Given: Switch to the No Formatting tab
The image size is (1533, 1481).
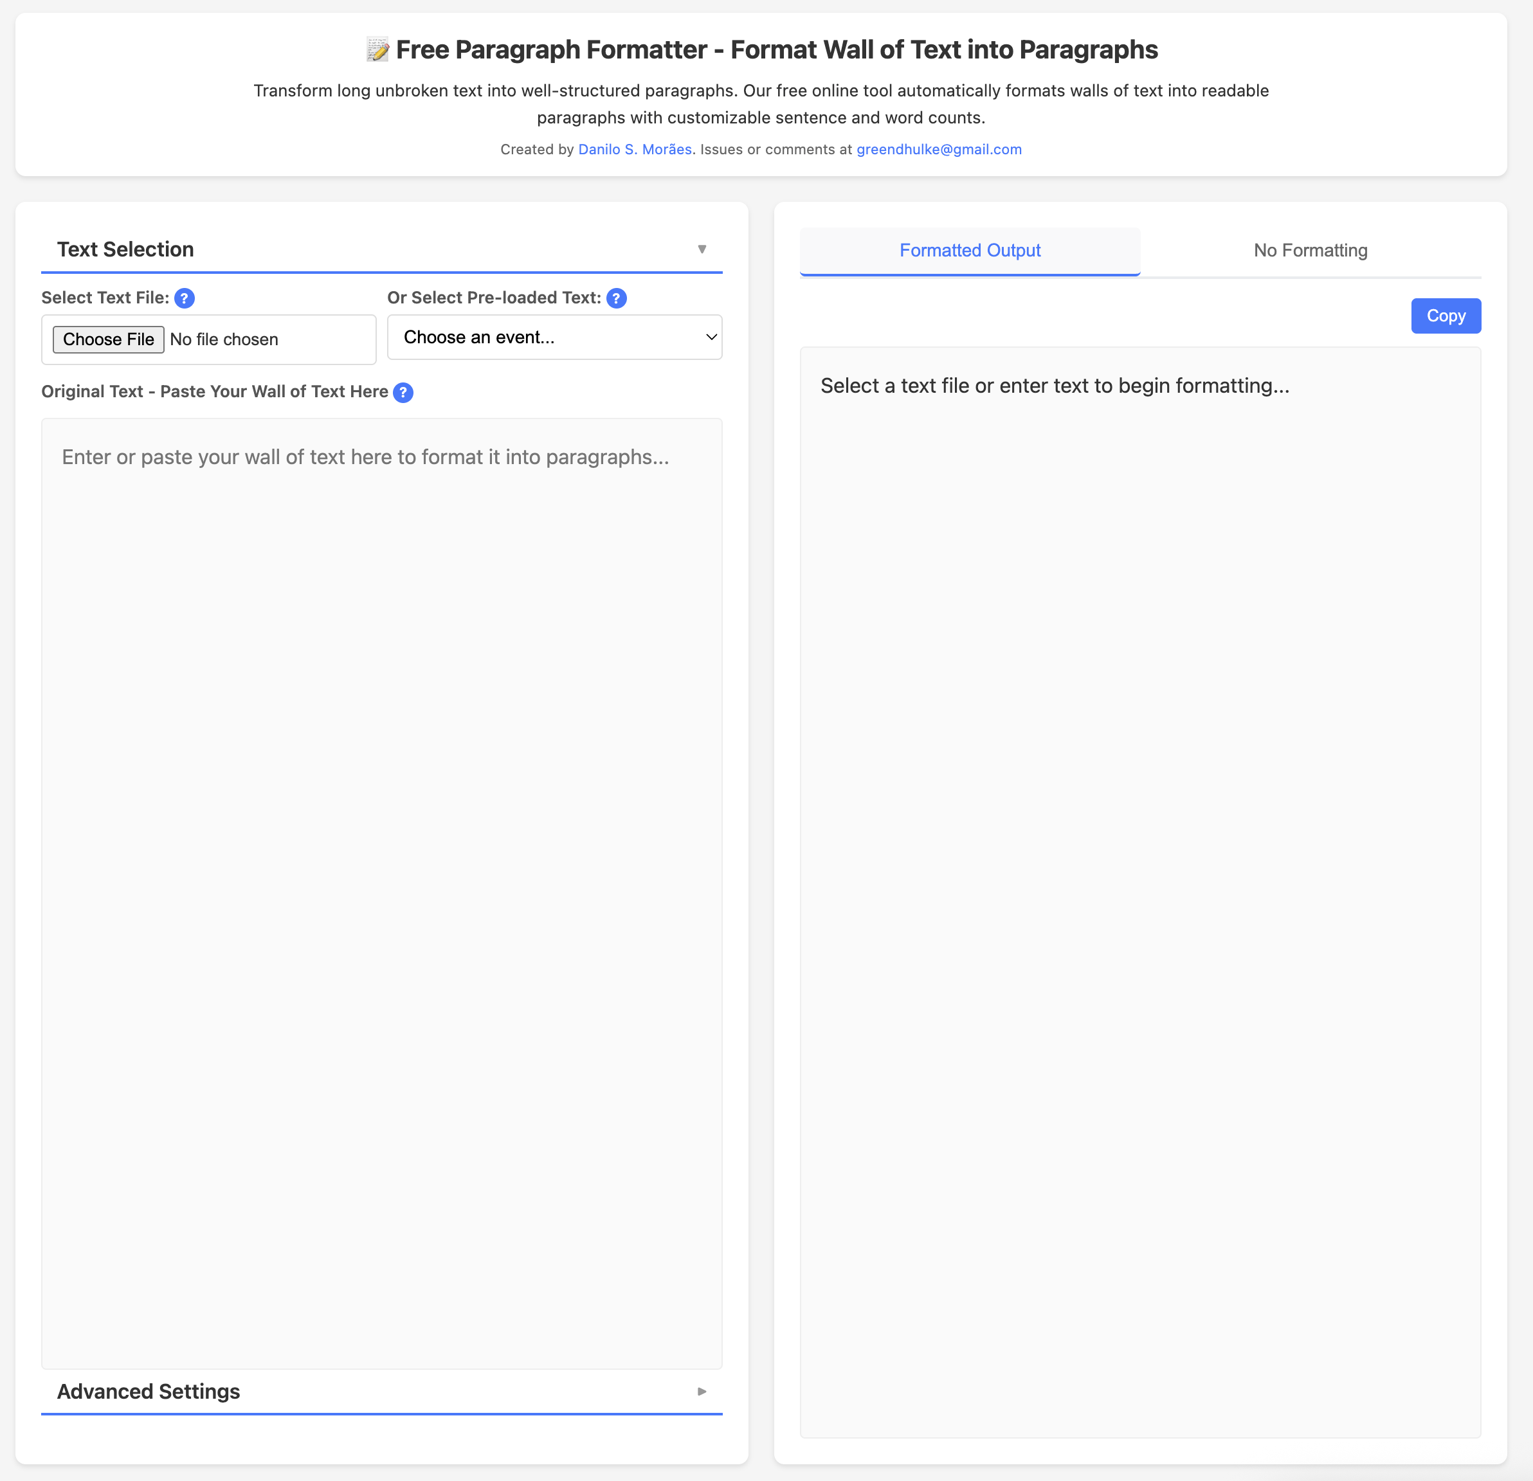Looking at the screenshot, I should pos(1310,250).
